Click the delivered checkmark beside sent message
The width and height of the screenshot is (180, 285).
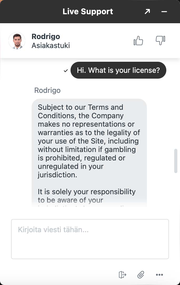tap(66, 71)
